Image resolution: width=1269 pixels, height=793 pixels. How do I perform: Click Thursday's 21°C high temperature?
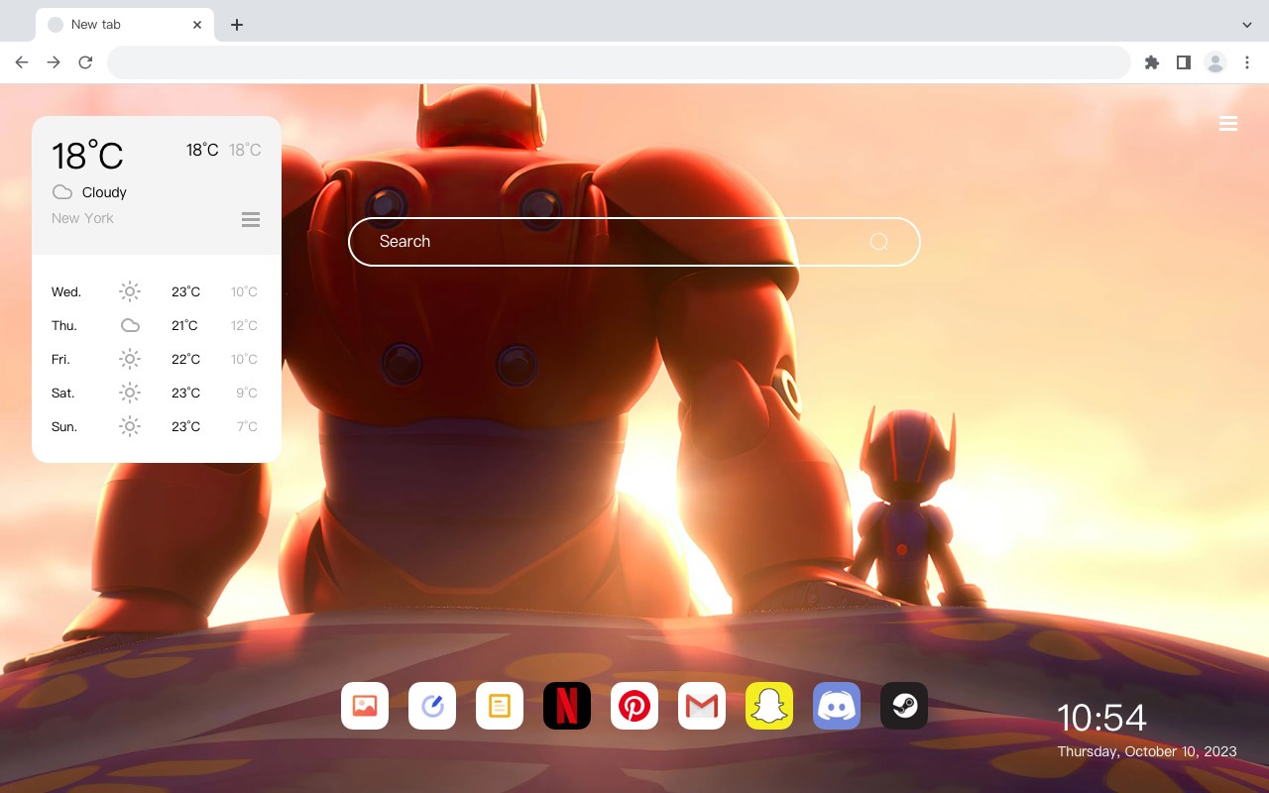coord(184,326)
